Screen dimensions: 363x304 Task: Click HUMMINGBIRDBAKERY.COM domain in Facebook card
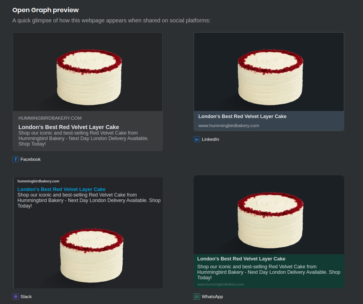[50, 118]
